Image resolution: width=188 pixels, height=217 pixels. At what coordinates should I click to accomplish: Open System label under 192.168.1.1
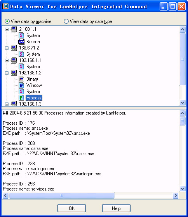click(33, 67)
